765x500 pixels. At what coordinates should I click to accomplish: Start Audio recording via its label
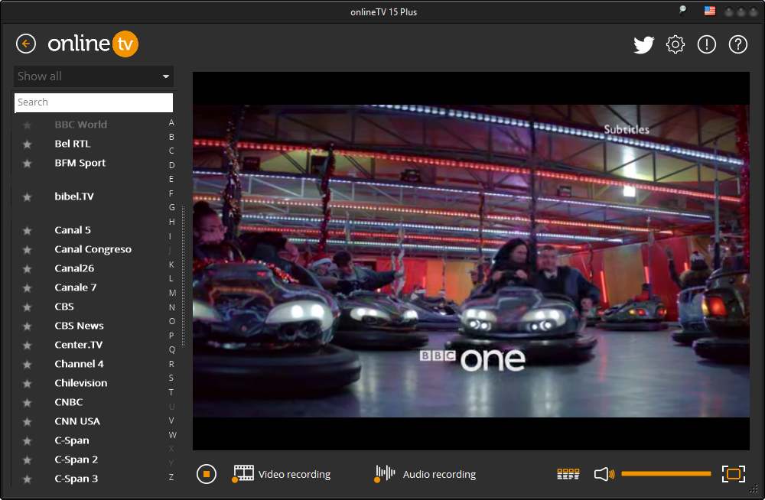point(439,474)
